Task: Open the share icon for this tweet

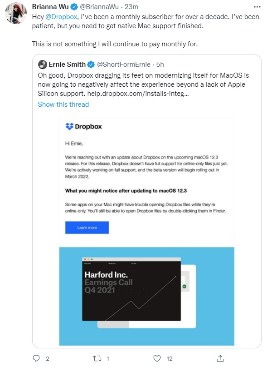Action: pyautogui.click(x=220, y=358)
